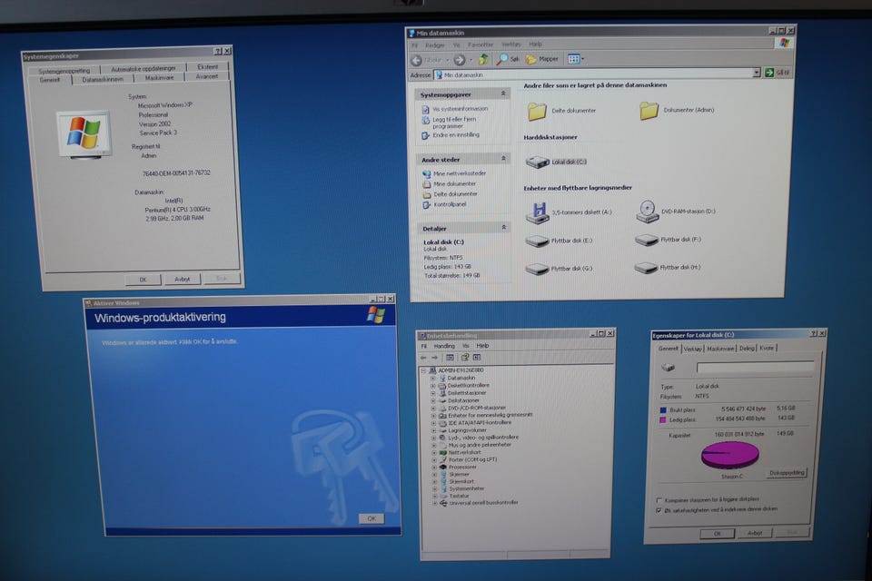Click the Back arrow in Min datamaskin
The width and height of the screenshot is (872, 581).
(x=417, y=60)
